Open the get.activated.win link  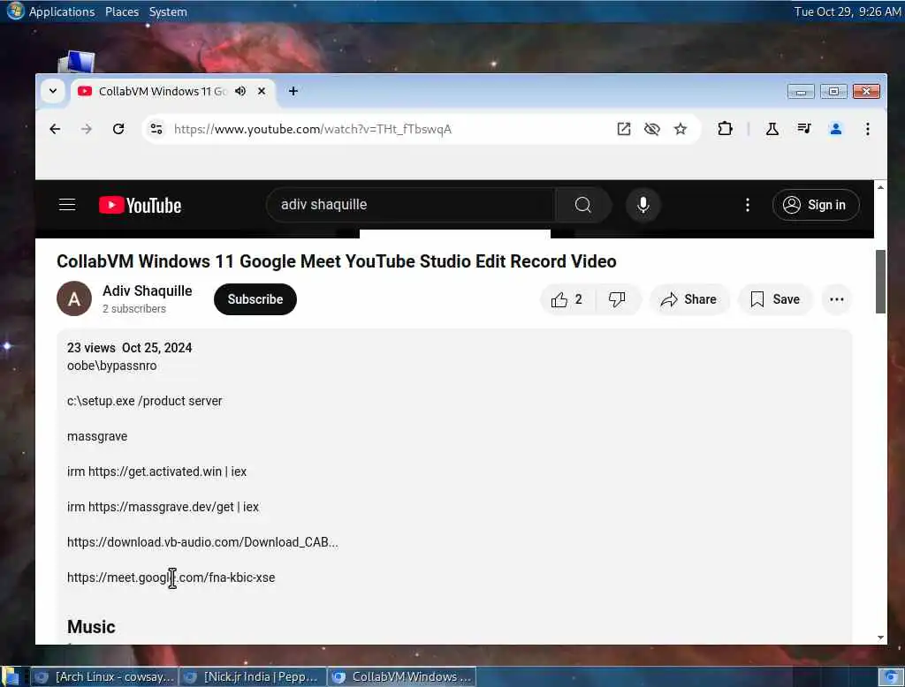155,472
